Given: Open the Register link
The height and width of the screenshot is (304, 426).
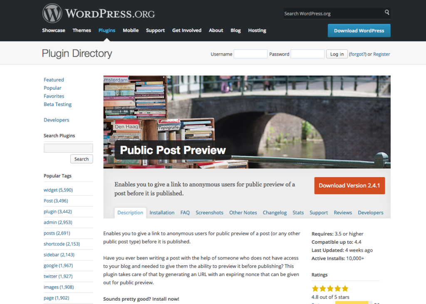Looking at the screenshot, I should (x=381, y=54).
